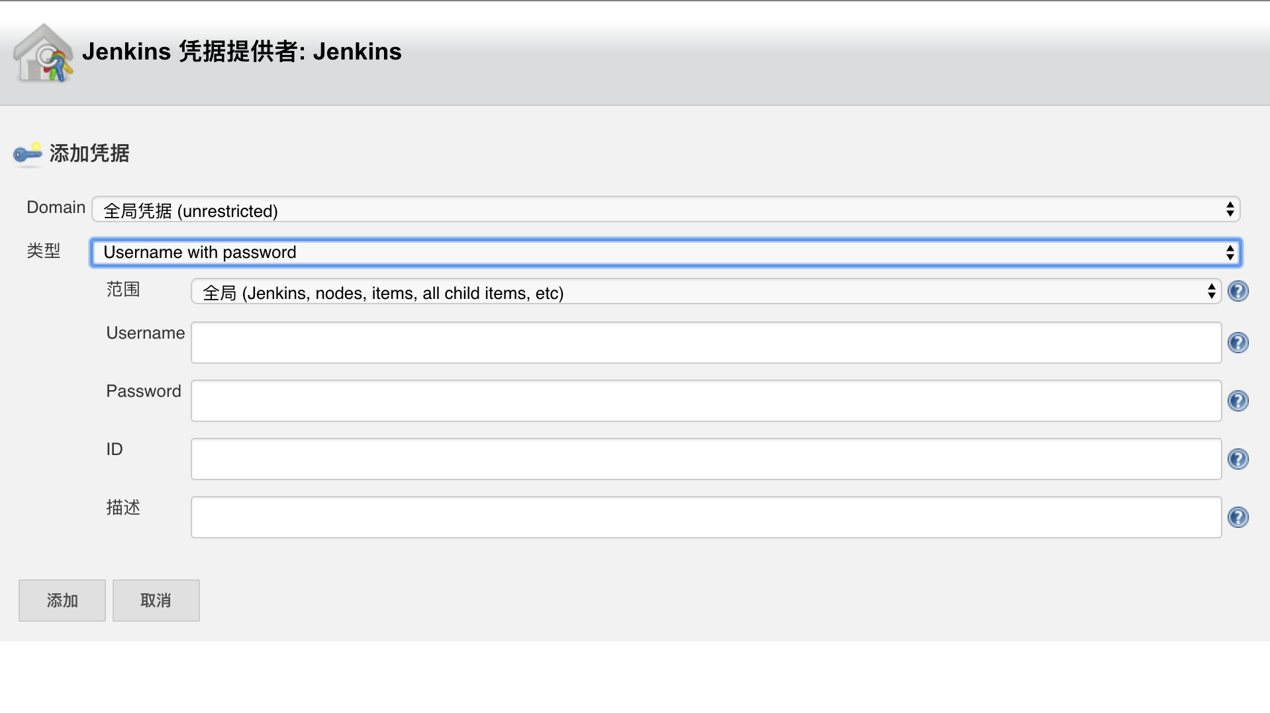Click the key icon beside 添加凭据

[x=27, y=153]
